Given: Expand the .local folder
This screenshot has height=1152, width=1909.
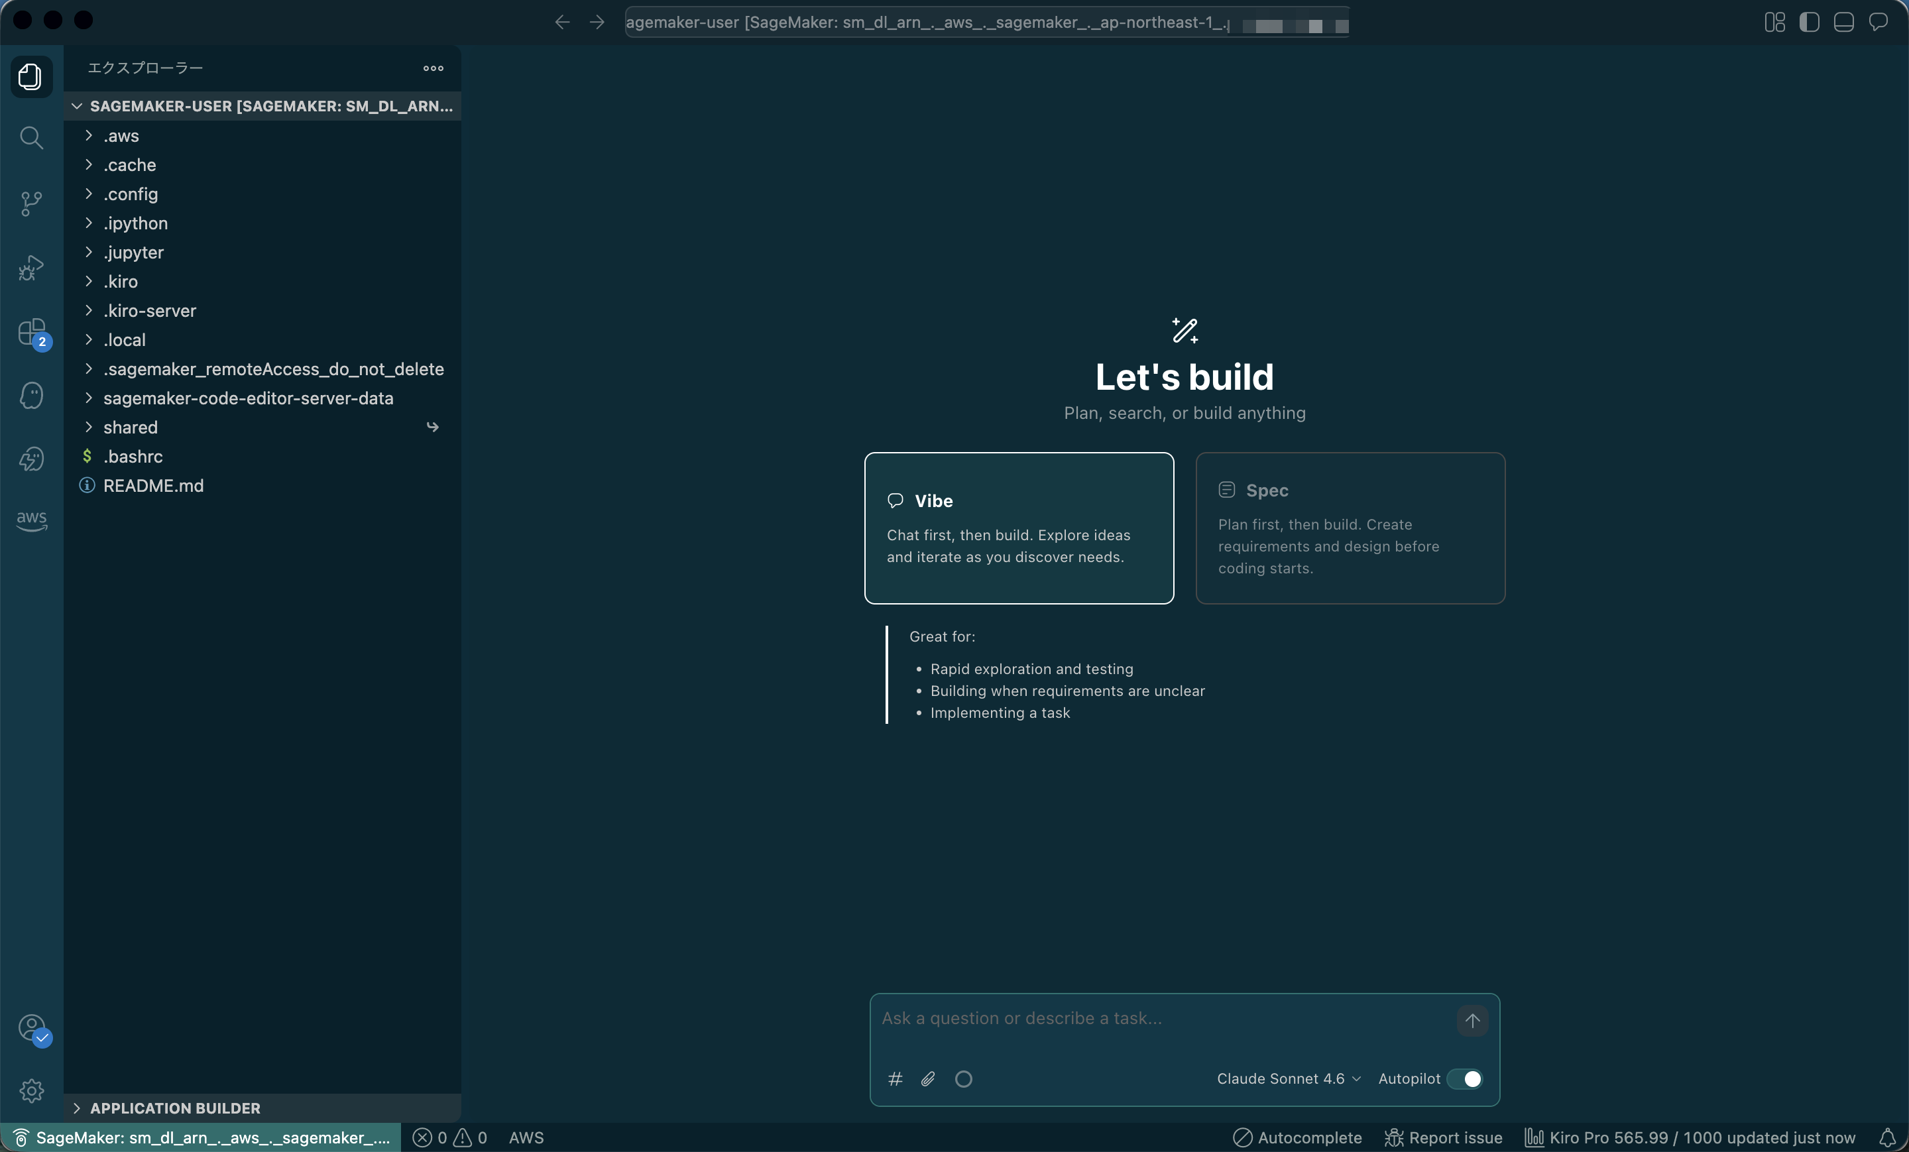Looking at the screenshot, I should pos(262,339).
